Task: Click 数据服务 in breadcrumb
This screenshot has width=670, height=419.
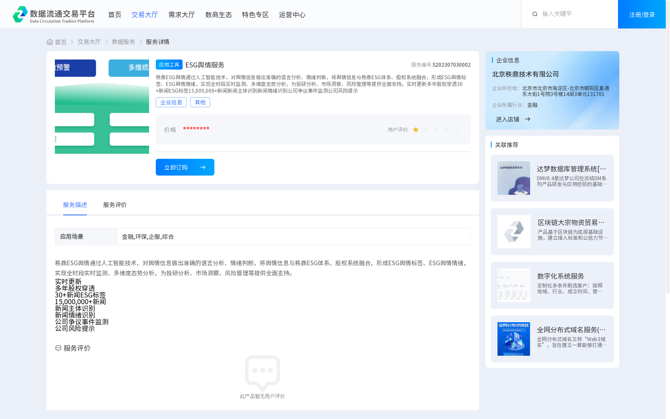Action: [124, 42]
